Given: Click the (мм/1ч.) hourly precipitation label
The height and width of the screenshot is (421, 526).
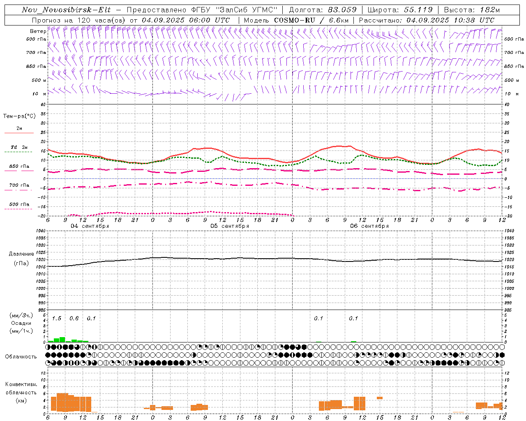Looking at the screenshot, I should (21, 331).
